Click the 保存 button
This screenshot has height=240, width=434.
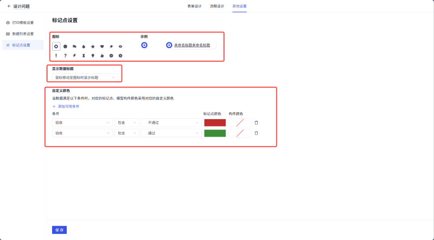(x=59, y=230)
